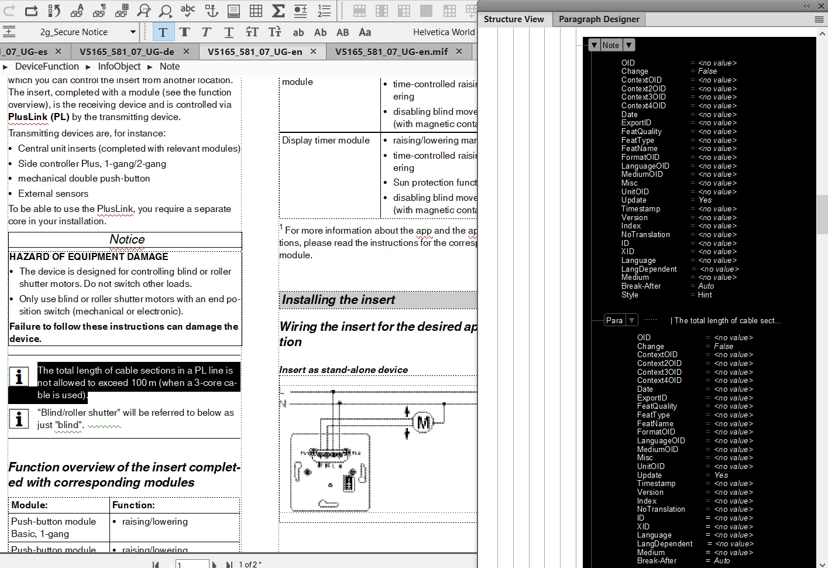The height and width of the screenshot is (568, 828).
Task: Click the Structure View vertical scrollbar thumb
Action: pyautogui.click(x=822, y=215)
